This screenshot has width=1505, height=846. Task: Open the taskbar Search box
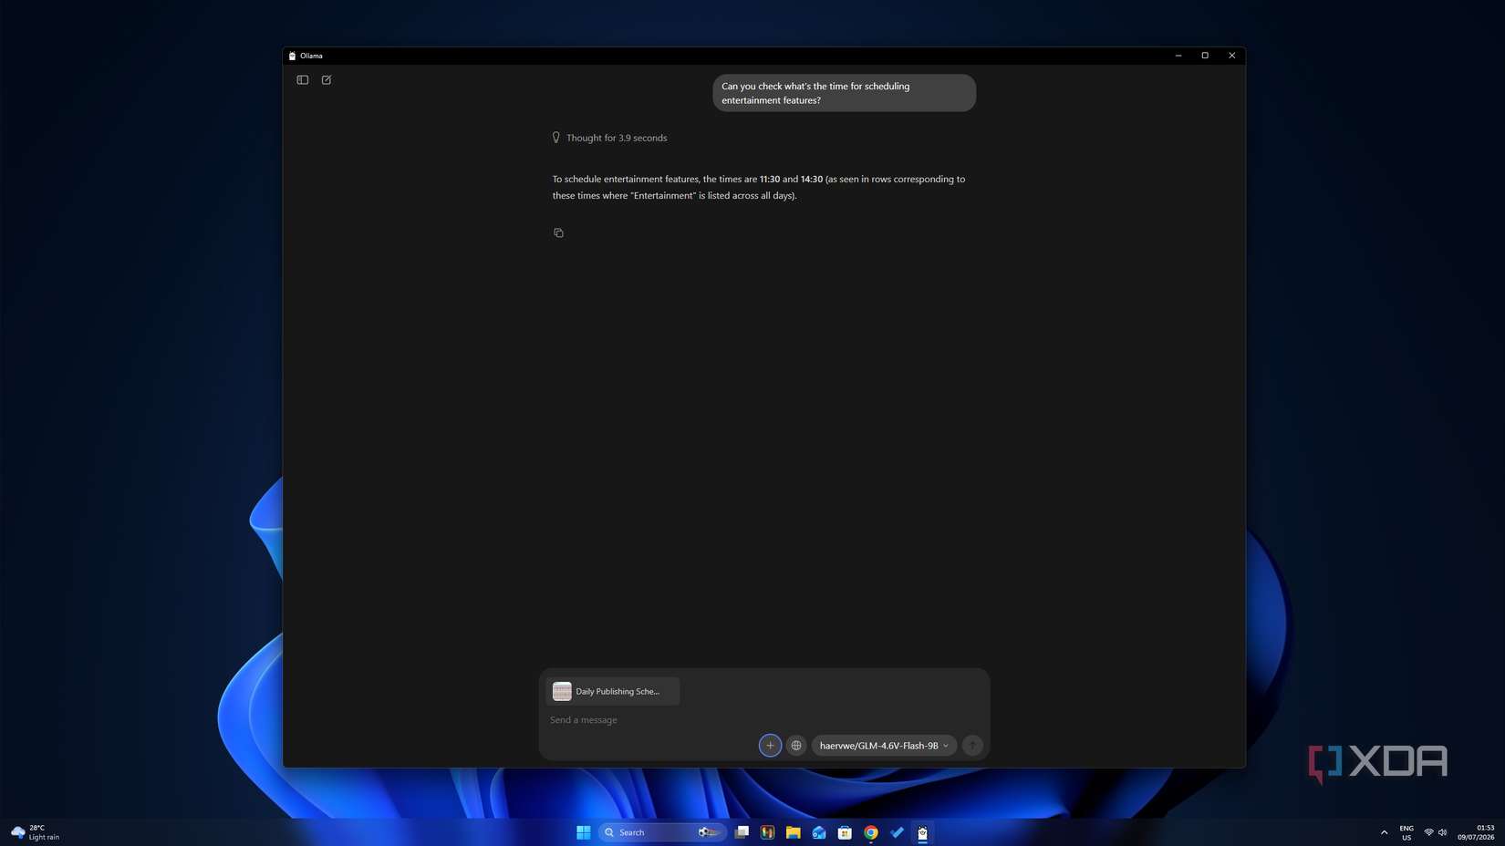click(662, 832)
